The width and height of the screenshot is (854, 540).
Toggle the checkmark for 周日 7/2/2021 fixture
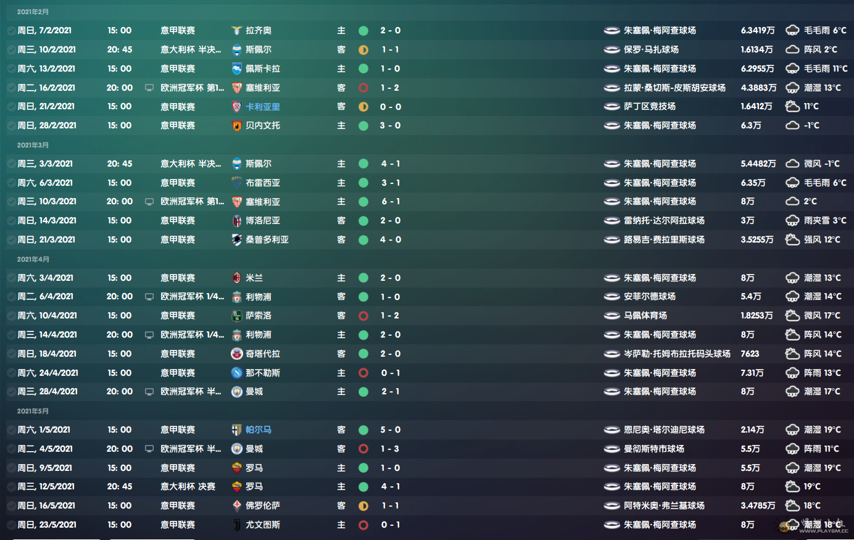click(12, 30)
